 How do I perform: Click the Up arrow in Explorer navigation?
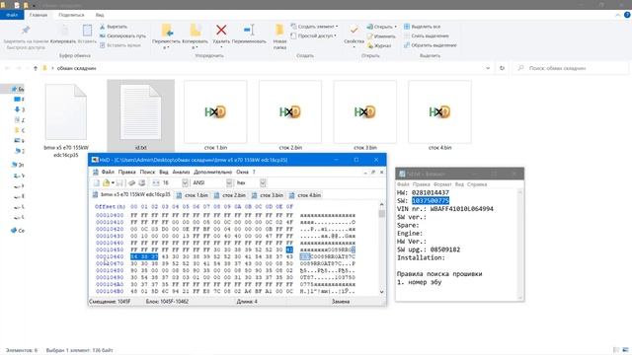36,68
